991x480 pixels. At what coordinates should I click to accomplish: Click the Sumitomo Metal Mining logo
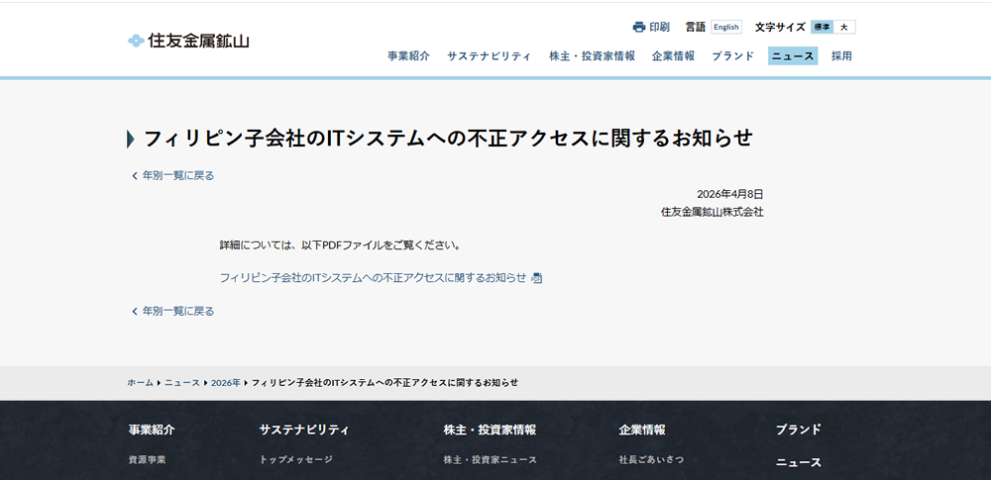click(x=188, y=41)
